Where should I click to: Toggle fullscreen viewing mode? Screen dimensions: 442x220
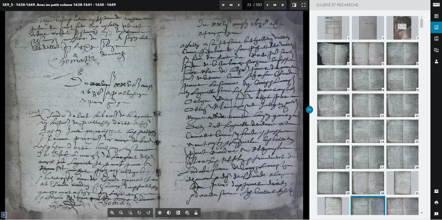tap(303, 5)
